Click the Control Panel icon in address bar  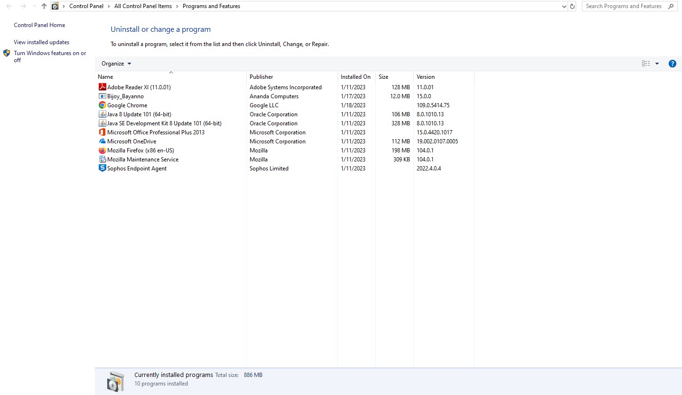click(x=55, y=6)
